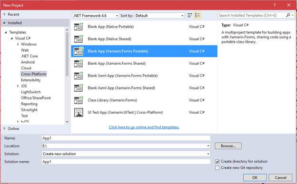Viewport: 297px width, 184px height.
Task: Select Cross-Platform in the templates tree
Action: (x=34, y=74)
